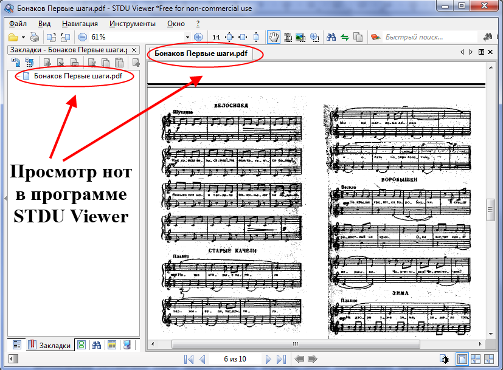This screenshot has height=370, width=503.
Task: Open the search panel tab with binoculars
Action: (x=96, y=345)
